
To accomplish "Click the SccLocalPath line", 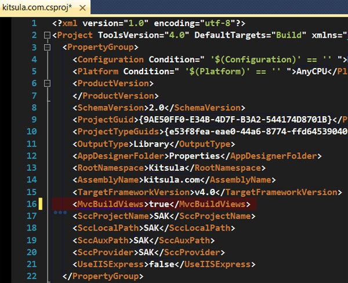I will tap(154, 228).
